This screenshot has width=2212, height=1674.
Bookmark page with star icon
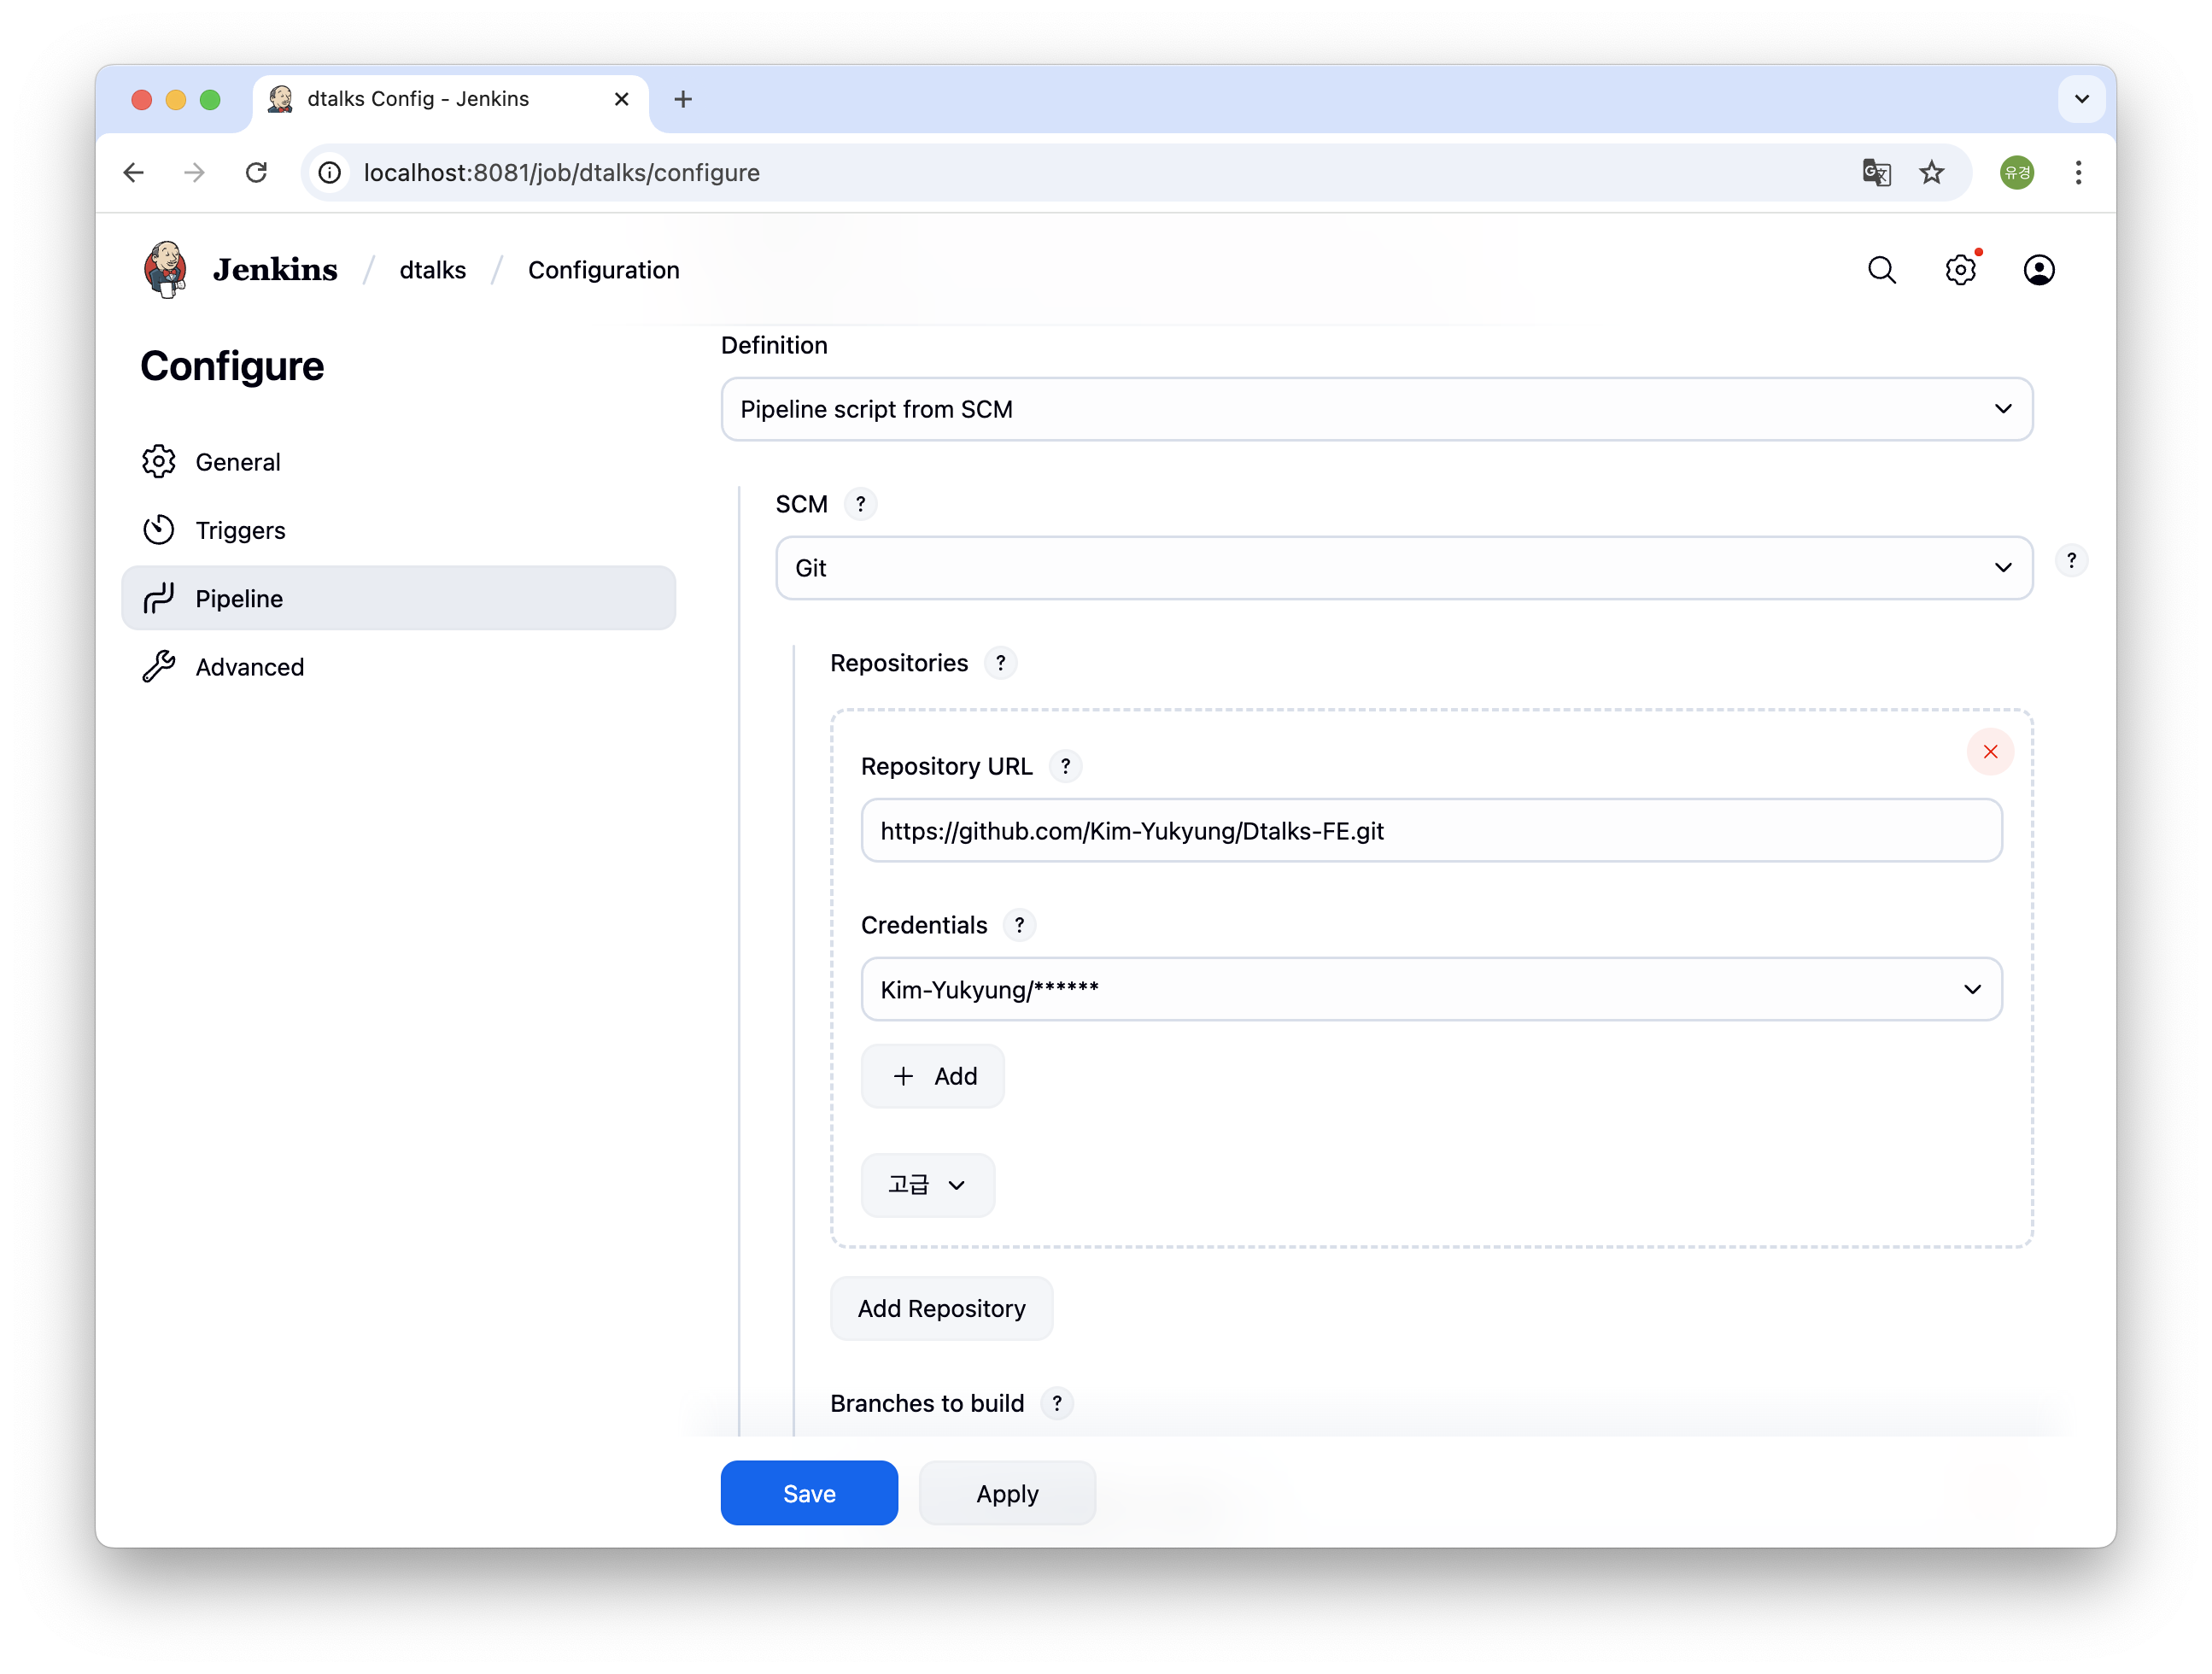pyautogui.click(x=1931, y=173)
